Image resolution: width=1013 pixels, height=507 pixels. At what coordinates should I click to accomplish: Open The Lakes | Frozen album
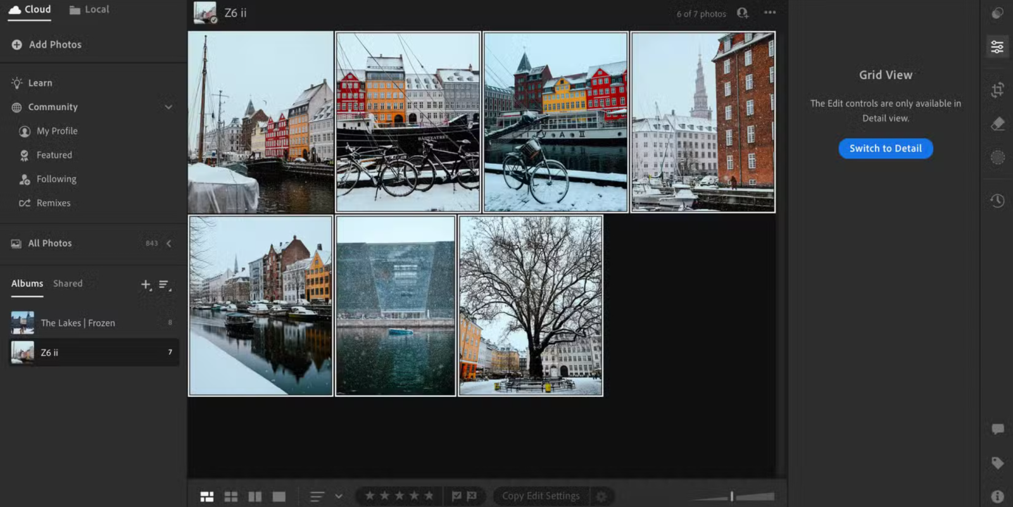tap(94, 323)
